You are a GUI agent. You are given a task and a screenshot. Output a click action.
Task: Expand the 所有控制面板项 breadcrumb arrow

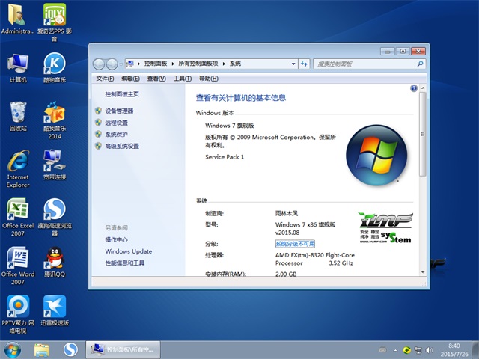tap(224, 64)
